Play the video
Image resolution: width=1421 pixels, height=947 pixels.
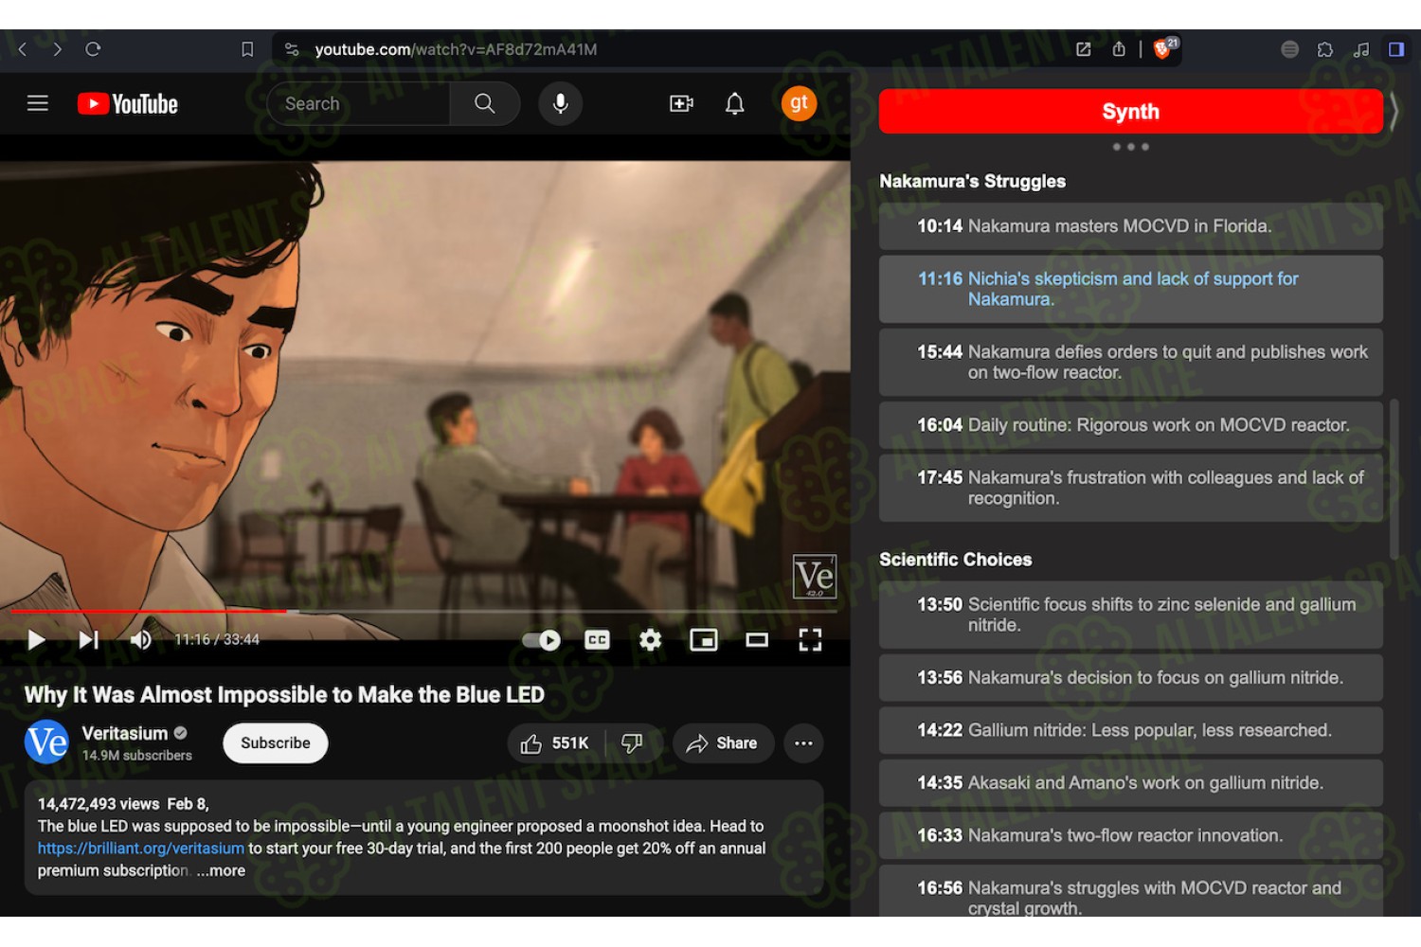click(x=36, y=640)
